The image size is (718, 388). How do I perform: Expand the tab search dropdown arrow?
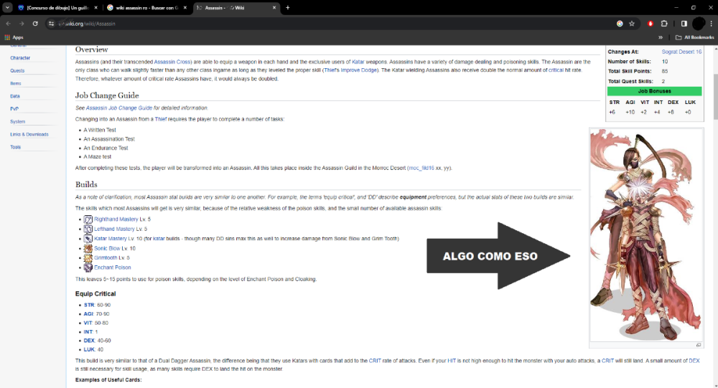[9, 7]
